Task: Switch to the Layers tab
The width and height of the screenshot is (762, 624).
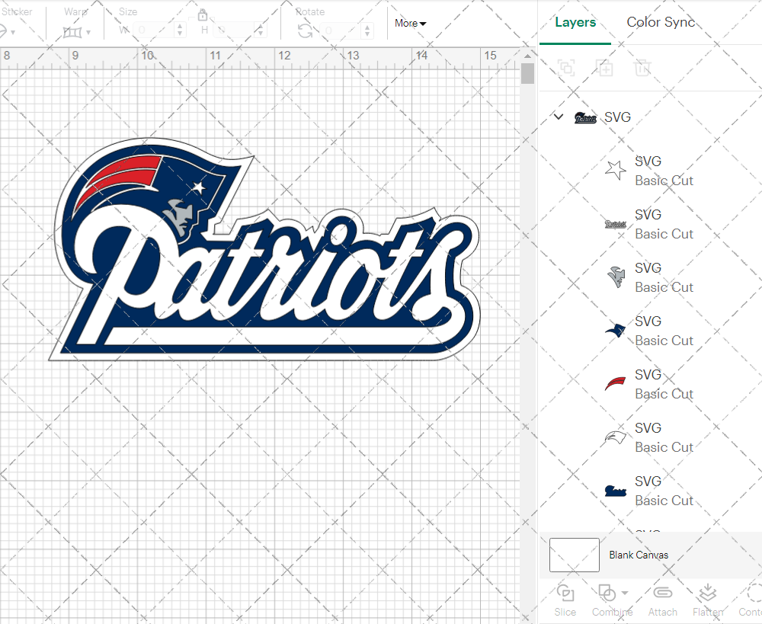Action: [575, 22]
